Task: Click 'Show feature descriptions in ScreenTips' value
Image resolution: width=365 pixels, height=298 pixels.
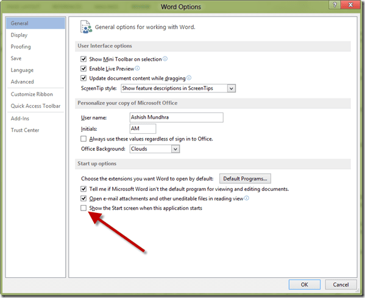Action: (x=168, y=88)
